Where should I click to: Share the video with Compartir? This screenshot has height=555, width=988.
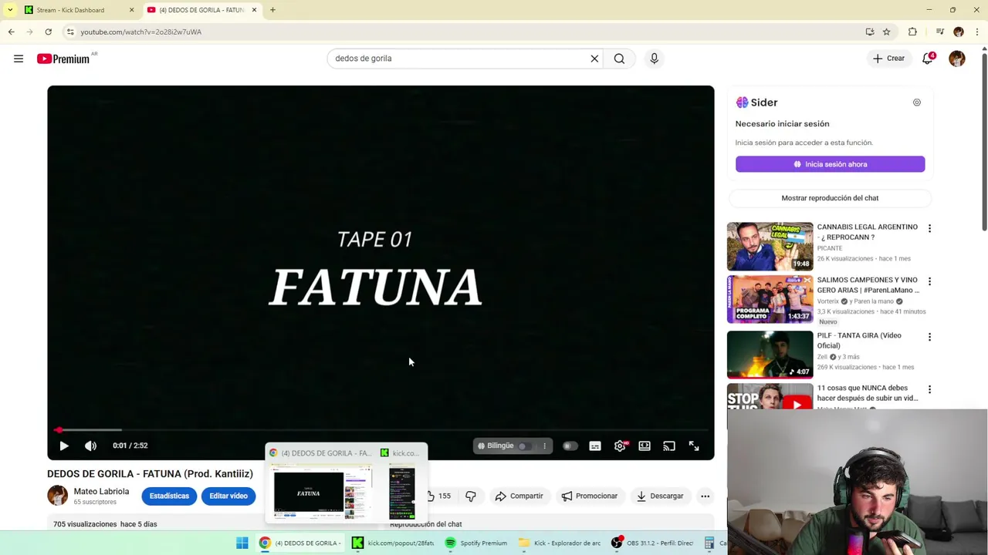tap(519, 496)
